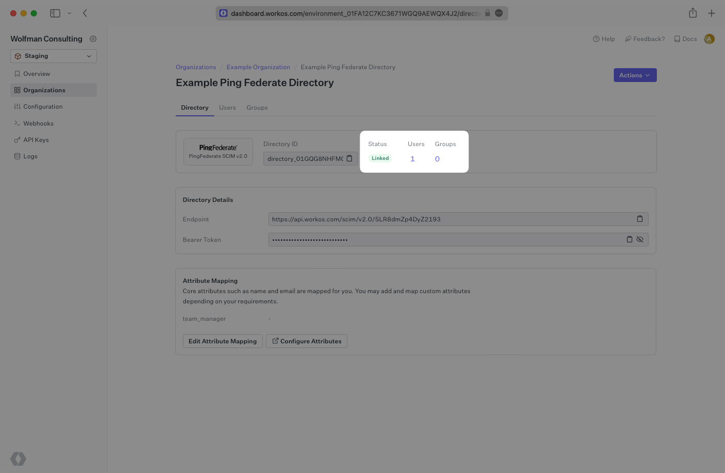Open the account avatar in the top right
The width and height of the screenshot is (725, 473).
pos(709,38)
